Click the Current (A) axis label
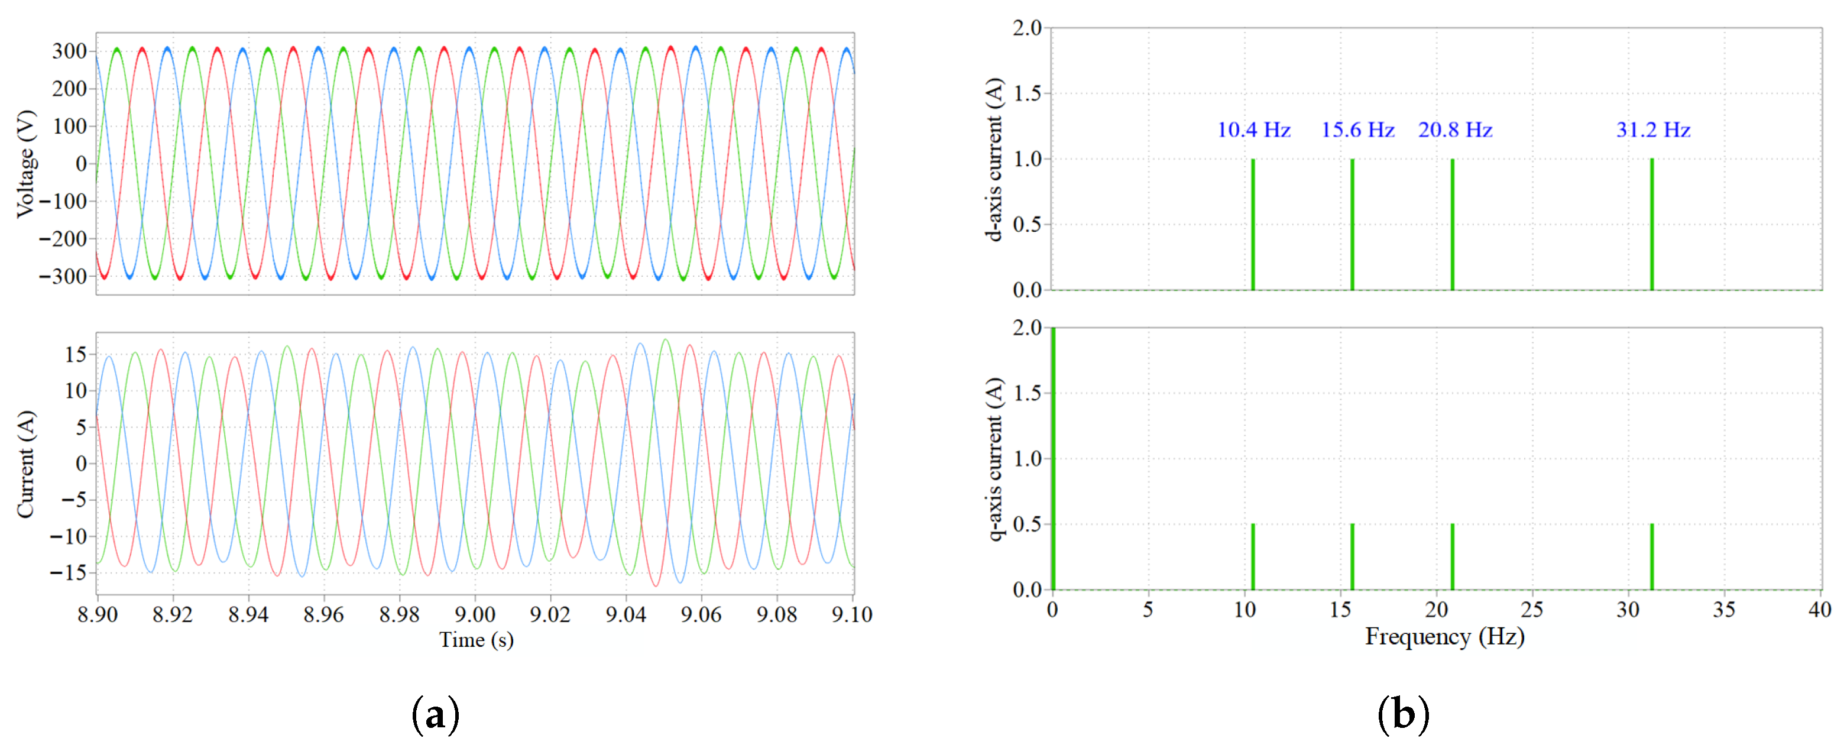This screenshot has height=748, width=1844. [x=26, y=464]
